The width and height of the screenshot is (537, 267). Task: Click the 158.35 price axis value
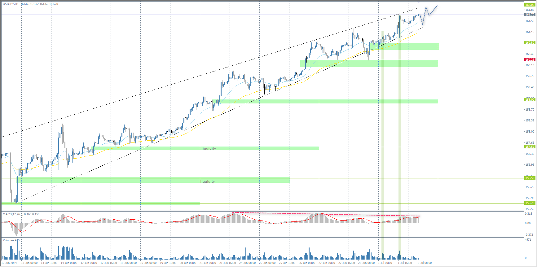coord(530,120)
